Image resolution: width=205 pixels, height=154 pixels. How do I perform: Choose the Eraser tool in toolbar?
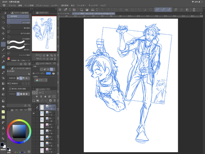coord(3,89)
